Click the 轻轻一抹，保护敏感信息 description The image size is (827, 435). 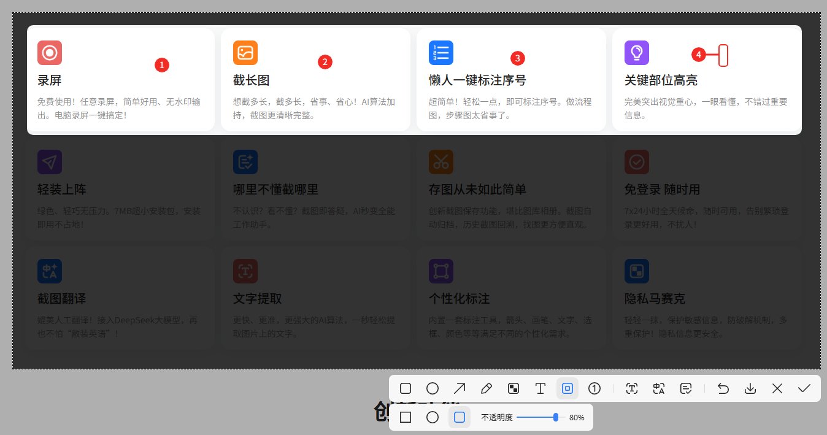tap(706, 326)
